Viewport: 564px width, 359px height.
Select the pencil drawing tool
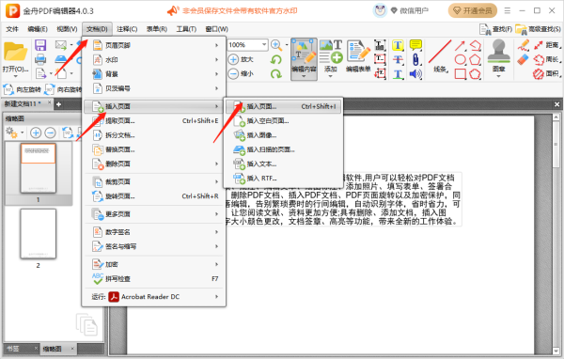tap(523, 45)
